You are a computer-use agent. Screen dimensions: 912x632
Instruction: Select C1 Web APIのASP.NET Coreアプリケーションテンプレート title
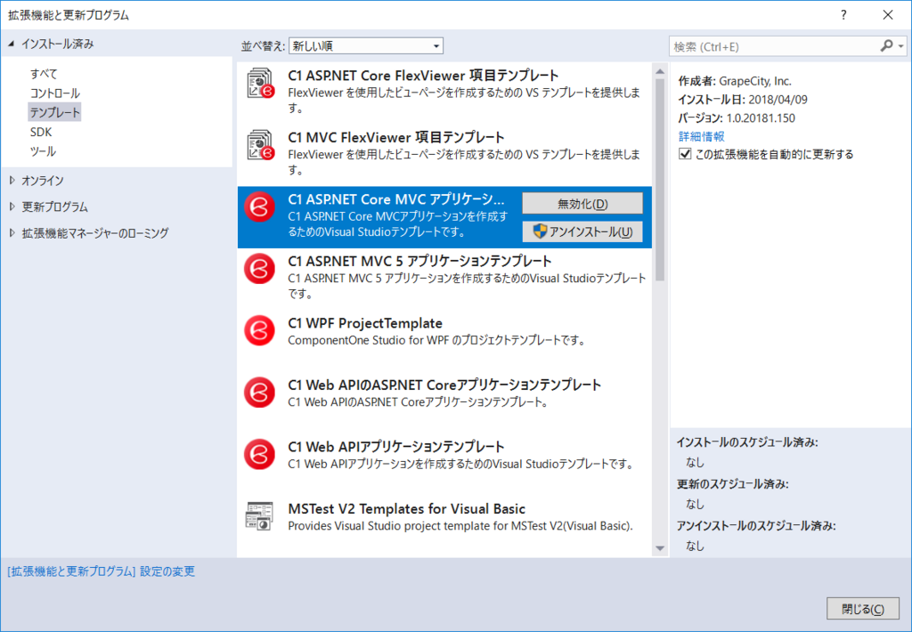coord(444,385)
